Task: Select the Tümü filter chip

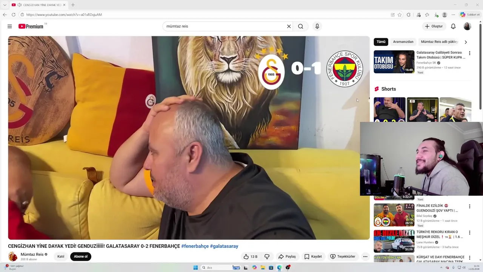Action: [x=381, y=42]
